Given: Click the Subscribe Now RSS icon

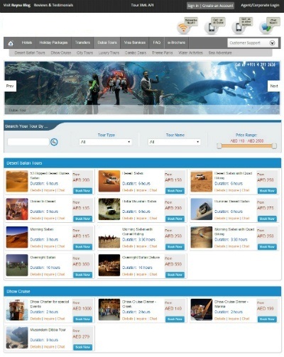Looking at the screenshot, I should coord(183,28).
